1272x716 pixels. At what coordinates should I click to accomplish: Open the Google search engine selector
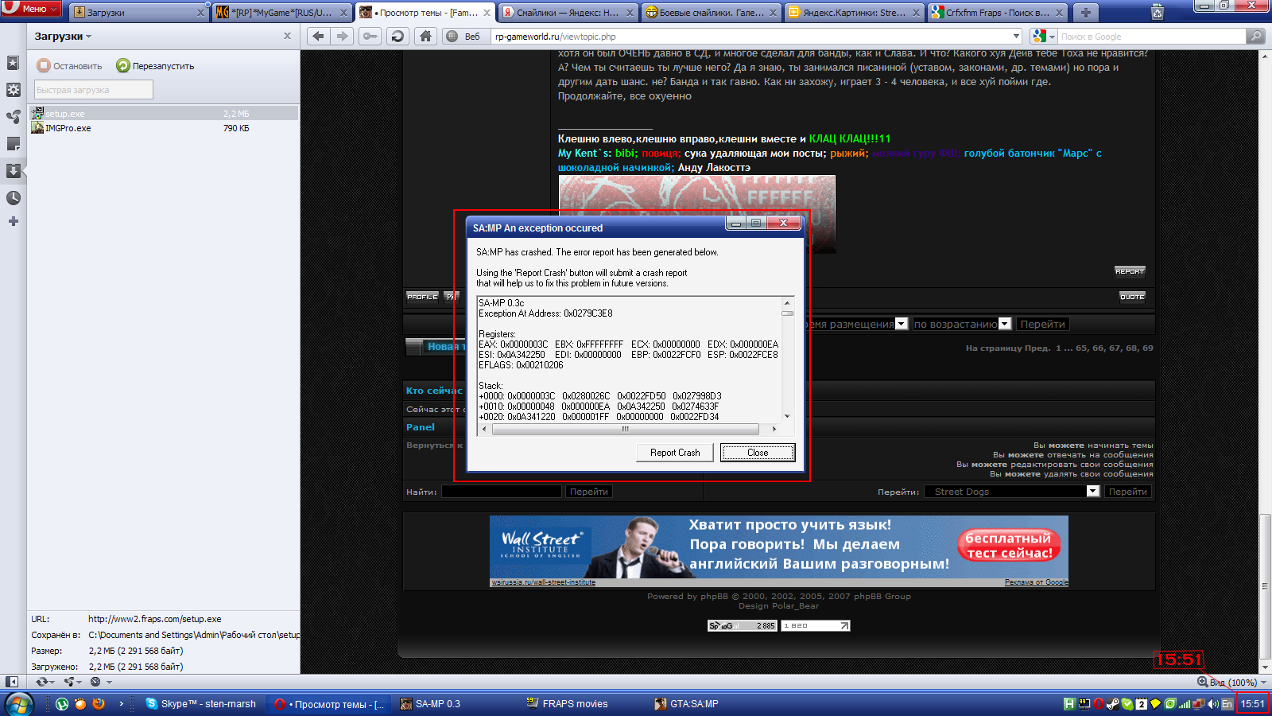1043,37
